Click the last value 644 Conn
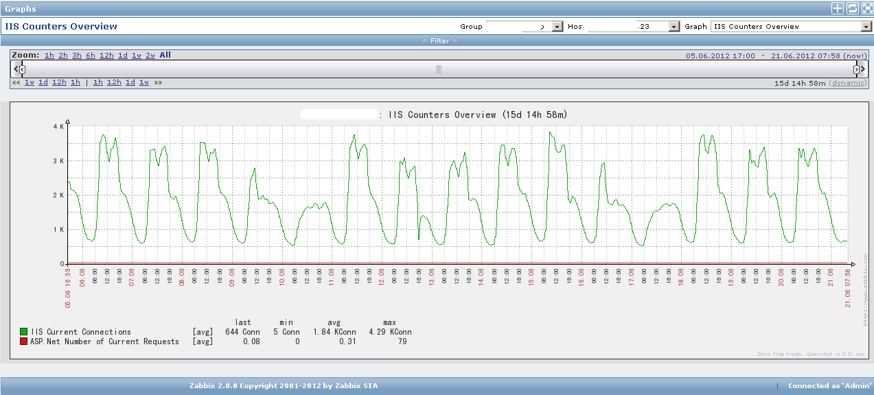Screen dimensions: 874x395 click(x=242, y=332)
